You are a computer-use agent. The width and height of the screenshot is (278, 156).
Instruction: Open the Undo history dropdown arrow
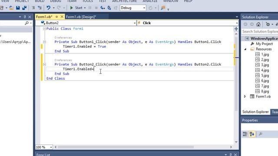click(x=53, y=8)
